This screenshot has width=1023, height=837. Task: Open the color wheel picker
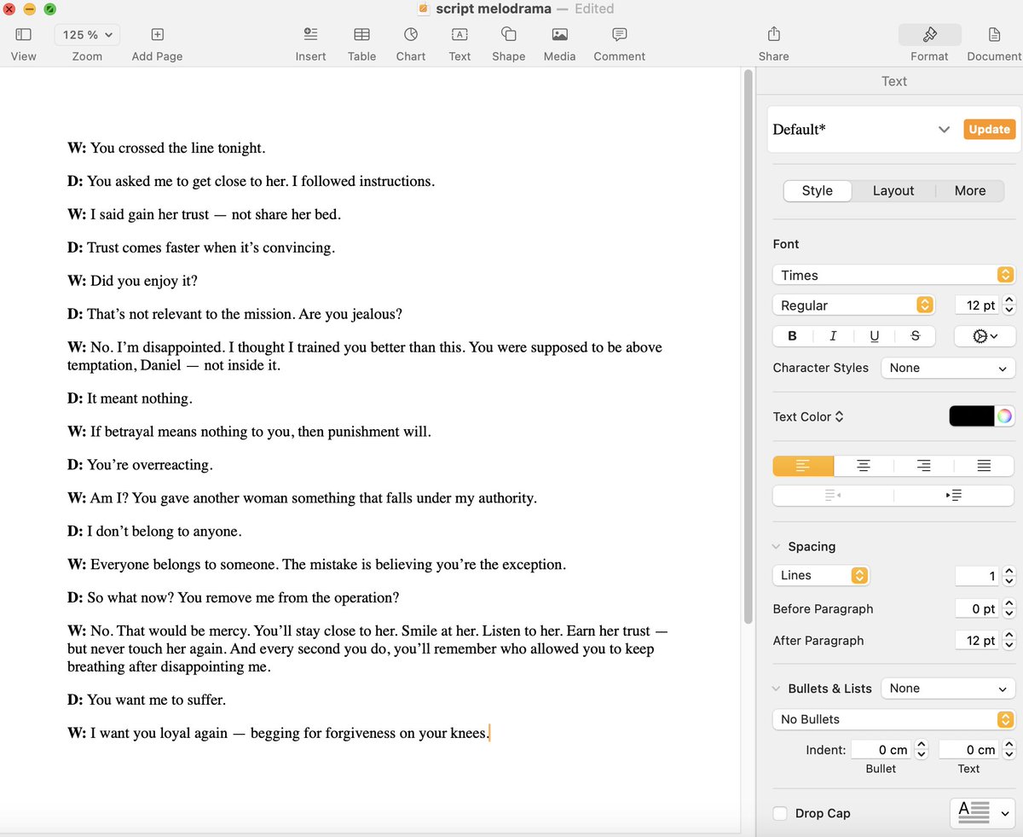pos(1005,416)
